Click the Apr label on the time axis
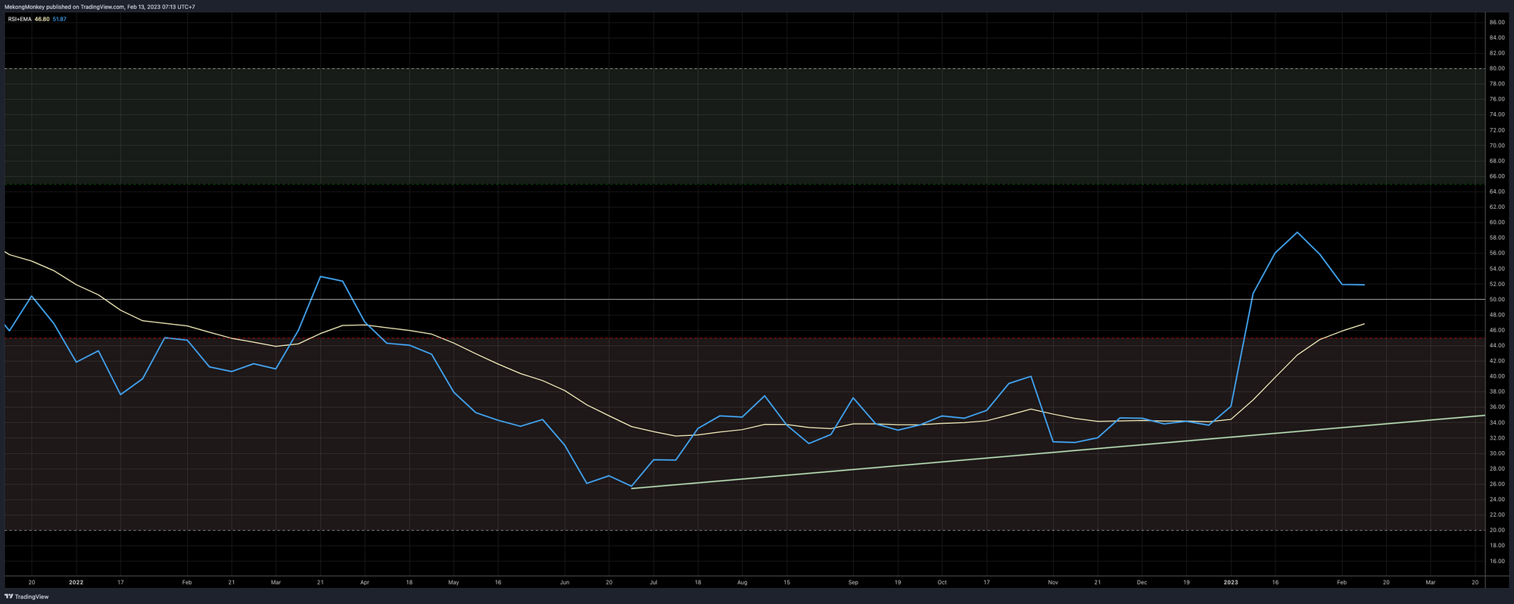The image size is (1514, 604). [364, 583]
